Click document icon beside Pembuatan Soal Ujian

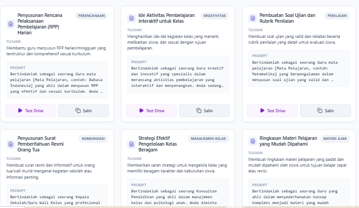(x=252, y=18)
